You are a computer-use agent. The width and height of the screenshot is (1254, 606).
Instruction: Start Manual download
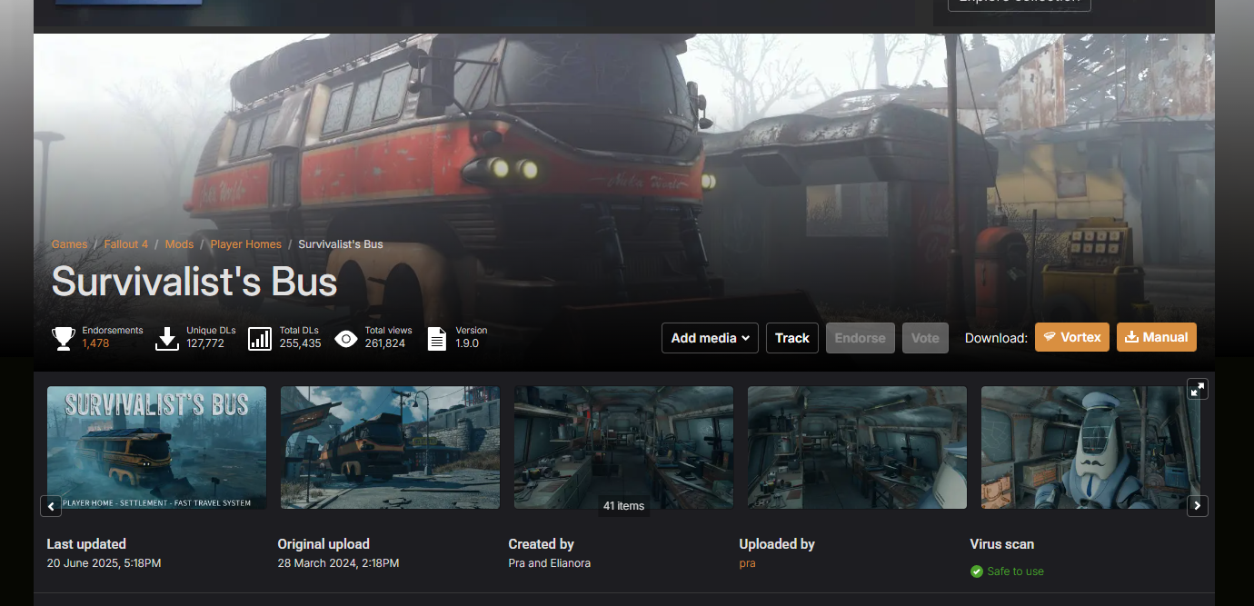(x=1157, y=337)
